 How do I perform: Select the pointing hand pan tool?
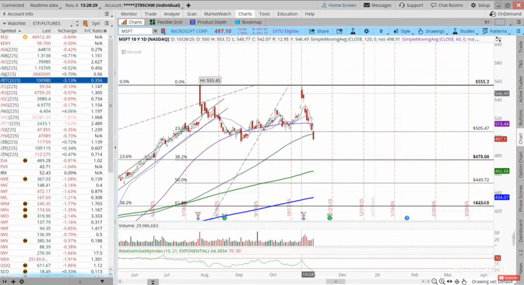point(464,282)
